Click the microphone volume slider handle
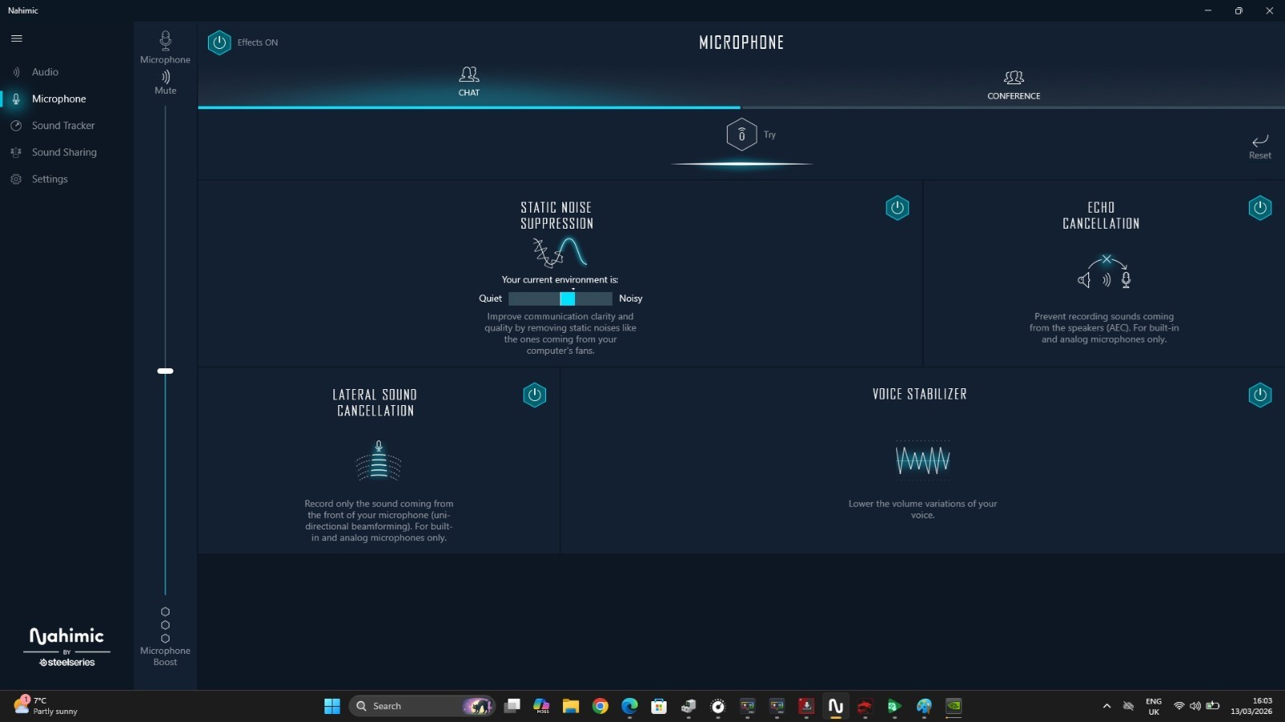This screenshot has width=1285, height=722. click(165, 371)
